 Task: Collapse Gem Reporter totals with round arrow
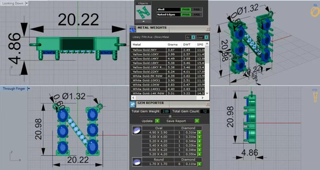coord(170,116)
